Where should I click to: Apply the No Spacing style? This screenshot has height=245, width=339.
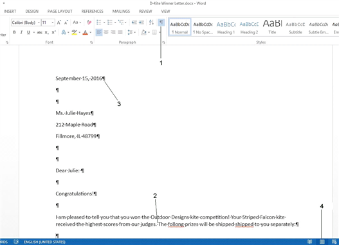tap(203, 27)
